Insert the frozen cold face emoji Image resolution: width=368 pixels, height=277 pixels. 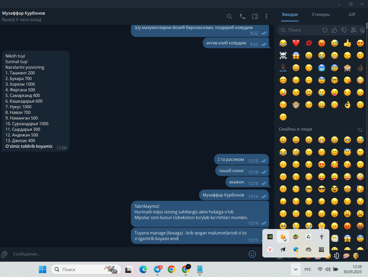click(322, 68)
